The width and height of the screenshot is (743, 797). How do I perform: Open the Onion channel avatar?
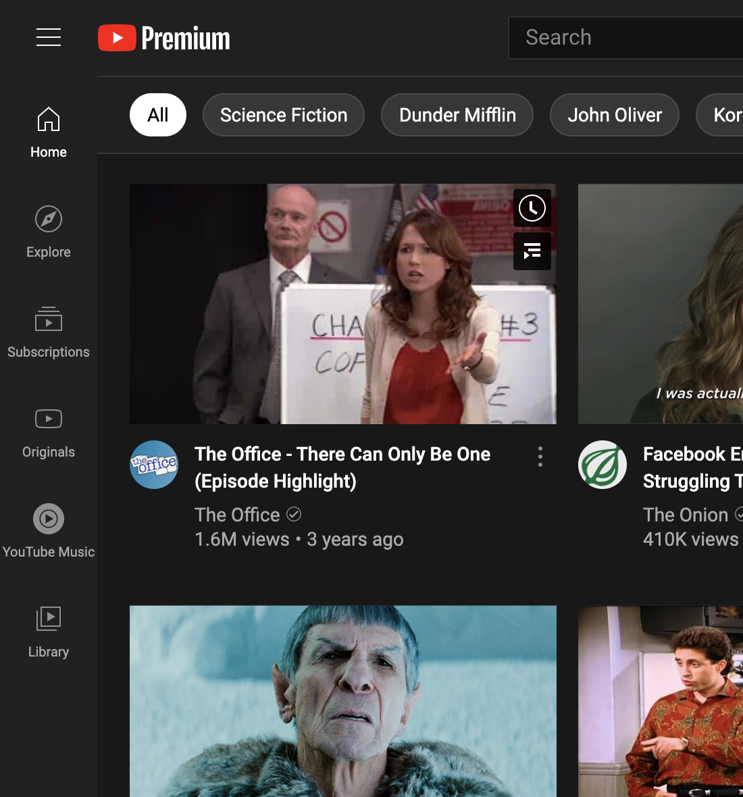[602, 465]
